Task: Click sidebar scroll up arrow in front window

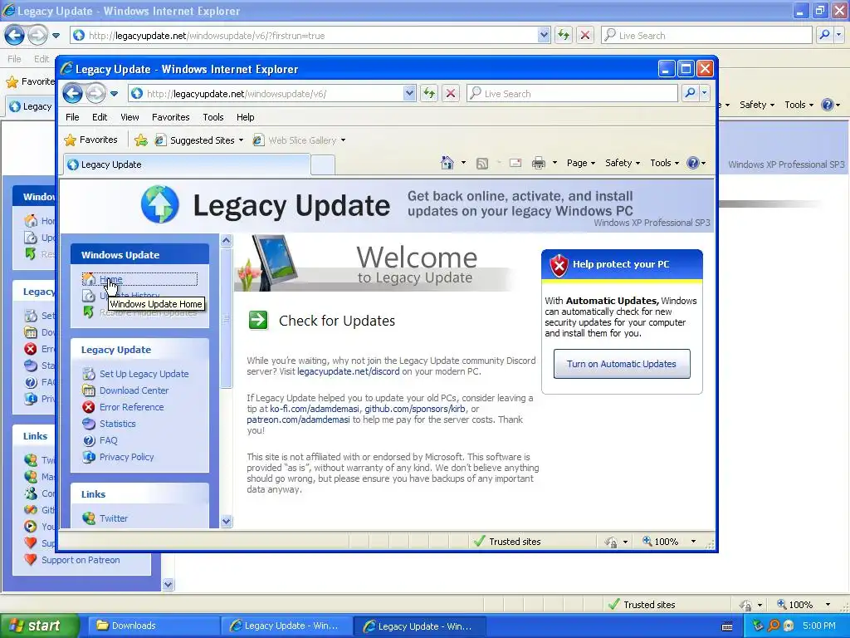Action: point(227,240)
